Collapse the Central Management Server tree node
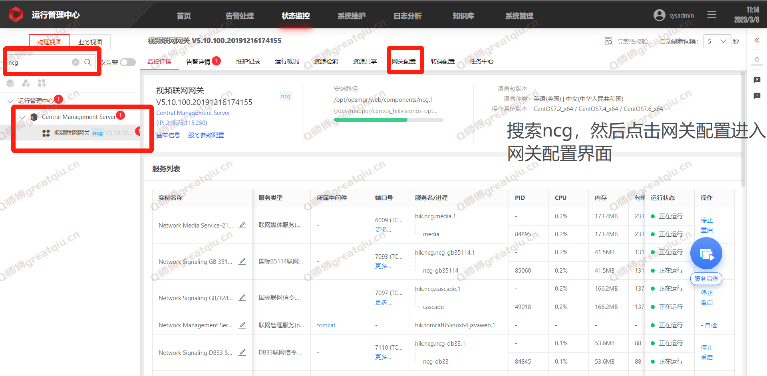This screenshot has height=376, width=767. 22,117
